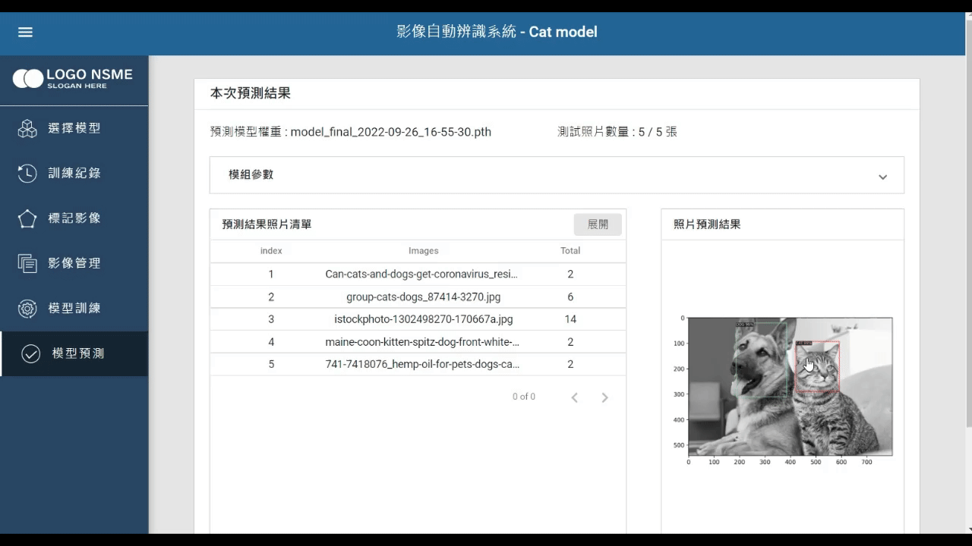Click the LOGO NSME logo
Screen dimensions: 972x546
coord(73,78)
